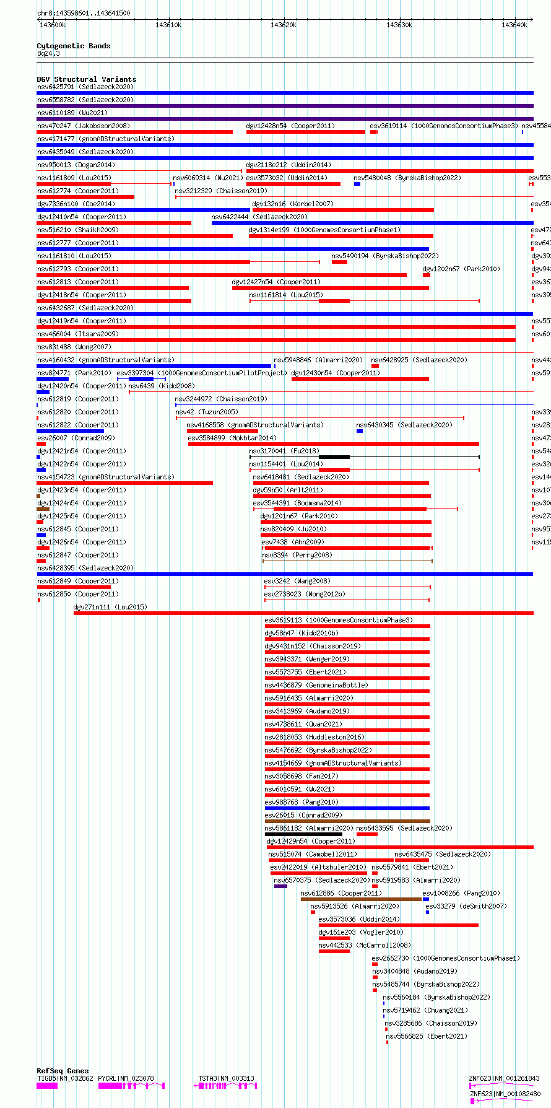Click dgv2118e212 (Uddin2014) label
The height and width of the screenshot is (1108, 551).
tap(289, 165)
